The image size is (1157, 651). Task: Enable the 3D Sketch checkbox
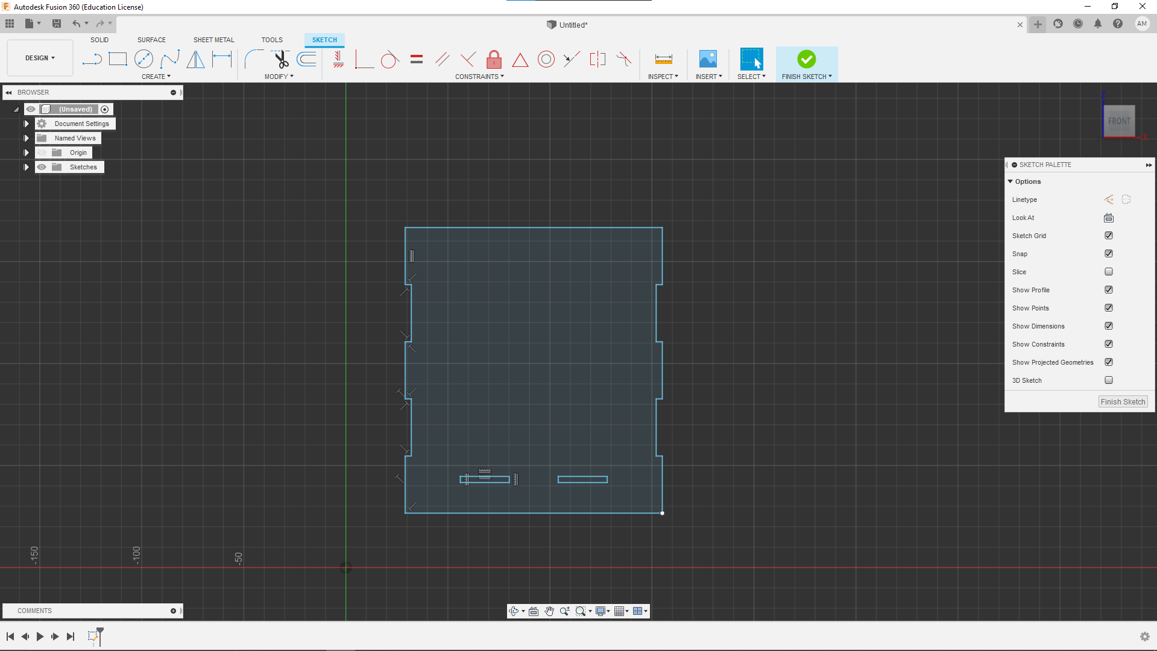point(1108,380)
